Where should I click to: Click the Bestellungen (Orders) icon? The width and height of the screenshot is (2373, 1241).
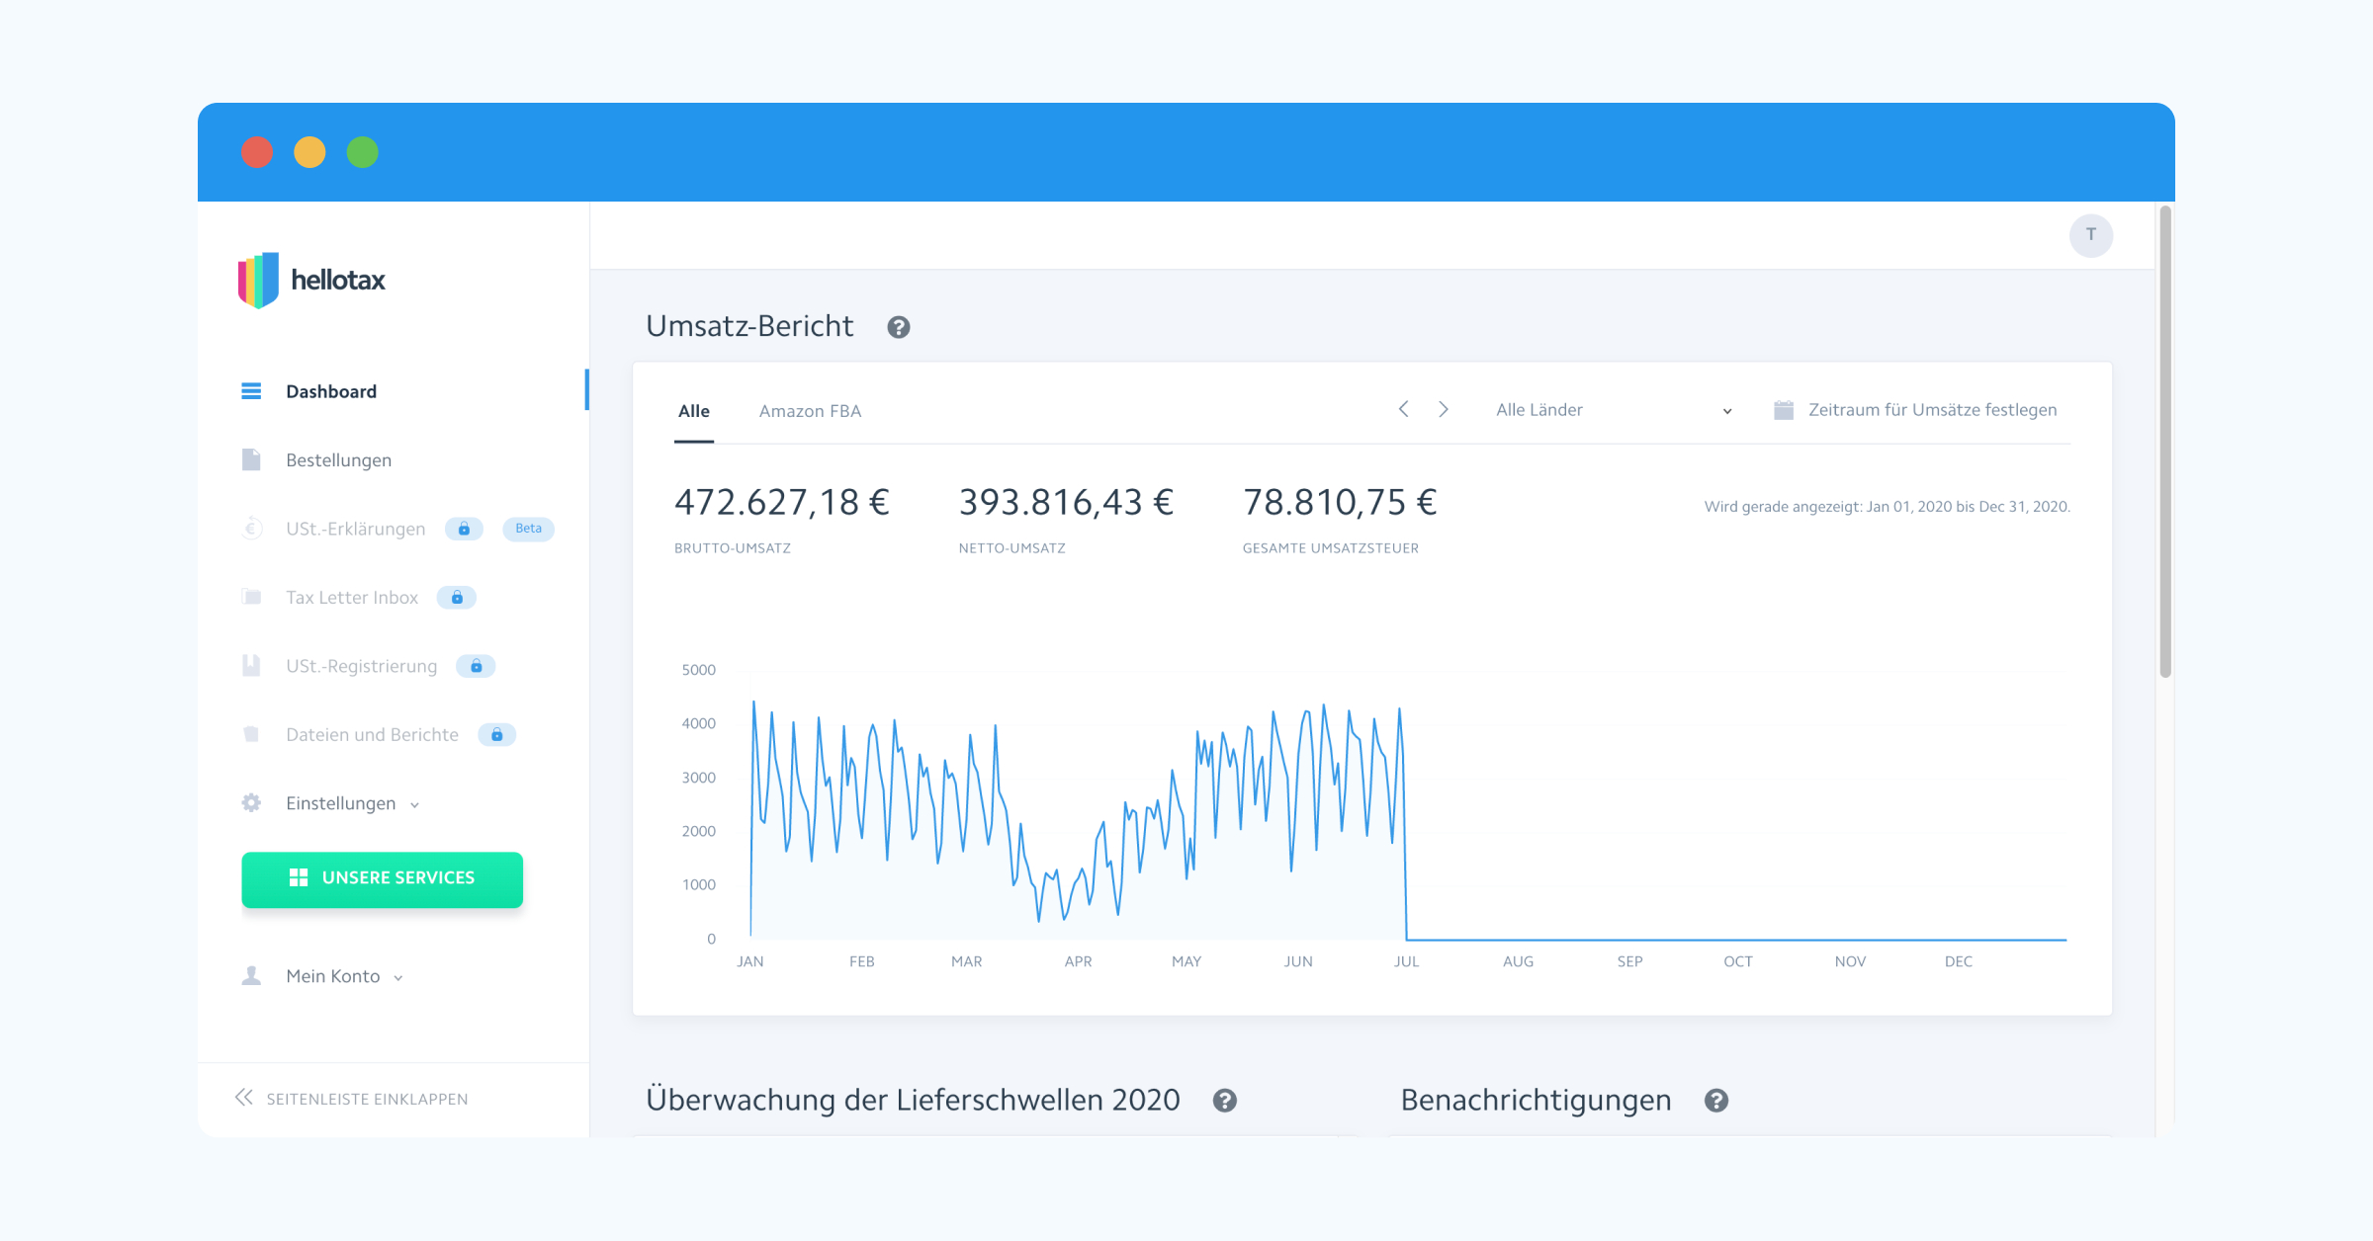click(x=253, y=459)
